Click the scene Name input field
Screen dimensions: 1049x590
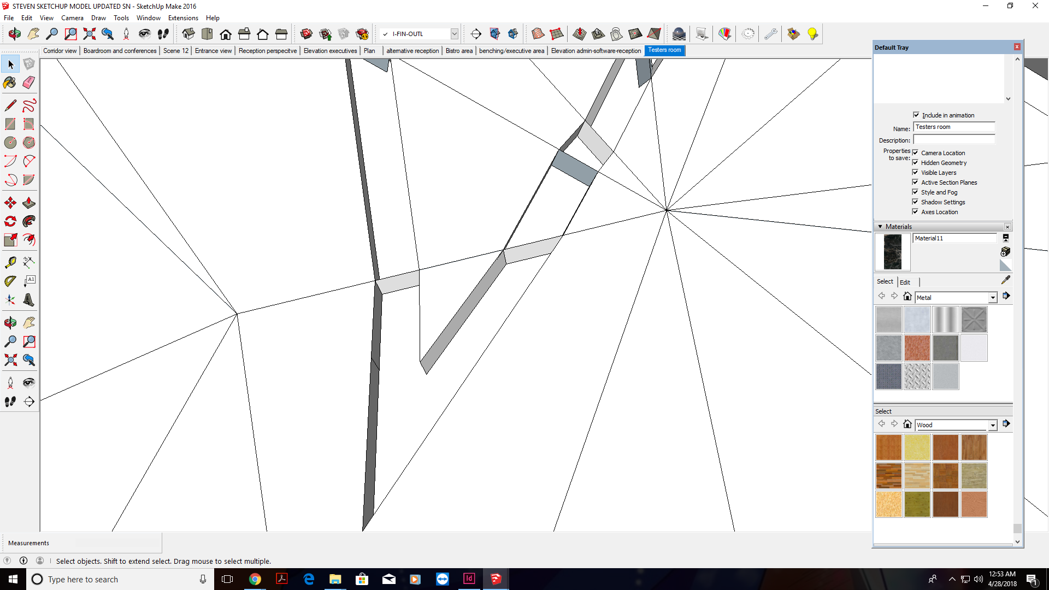(953, 127)
